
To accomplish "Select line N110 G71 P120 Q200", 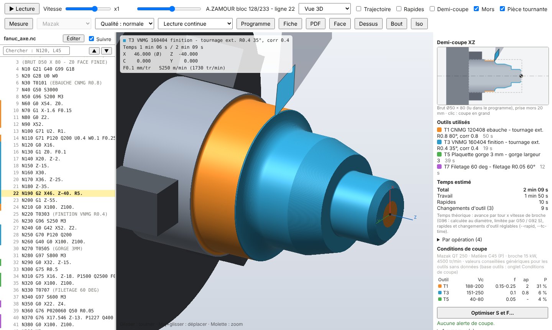I will coord(58,138).
